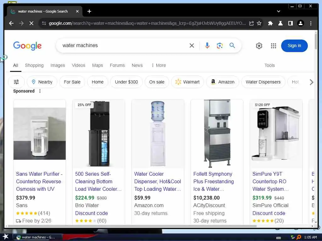Open the Brio 500 Series cooler image
The height and width of the screenshot is (241, 322).
coord(99,134)
